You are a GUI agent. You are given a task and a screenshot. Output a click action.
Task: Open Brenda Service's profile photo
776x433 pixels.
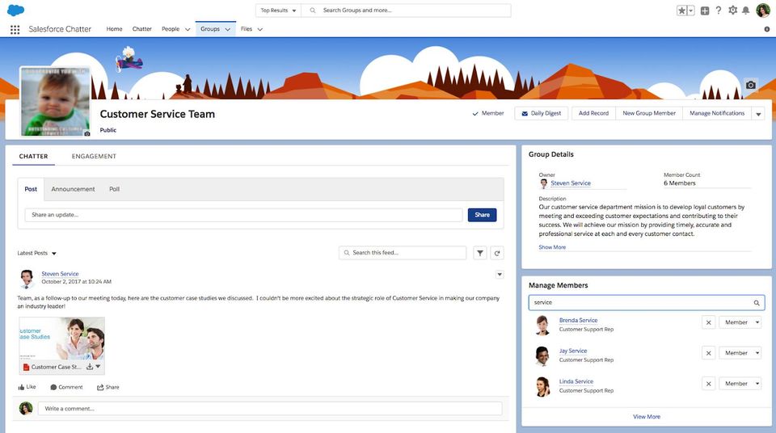pyautogui.click(x=543, y=325)
